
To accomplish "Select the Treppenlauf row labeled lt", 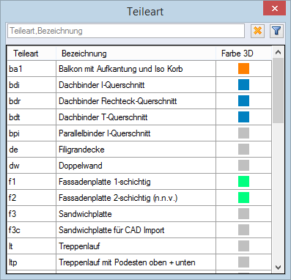I will [139, 246].
